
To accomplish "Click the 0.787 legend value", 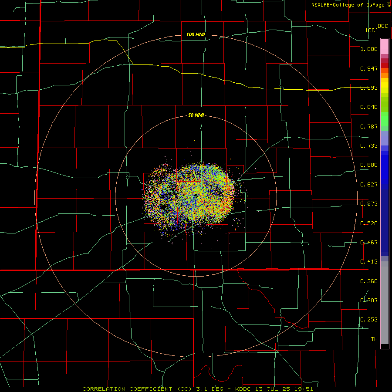I will coord(369,126).
